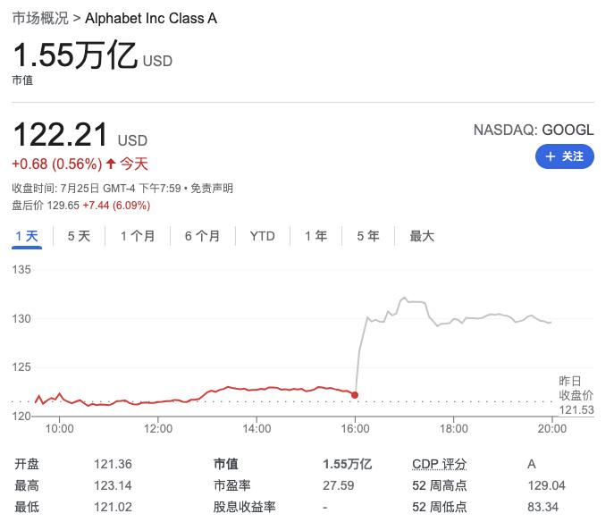
Task: Click the 盘后价 after-hours price line
Action: coord(80,205)
